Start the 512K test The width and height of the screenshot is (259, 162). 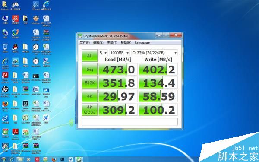90,83
